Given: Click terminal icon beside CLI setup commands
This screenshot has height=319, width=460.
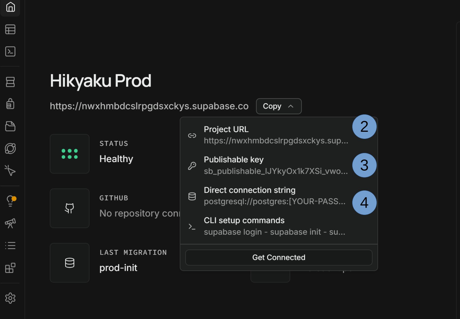Looking at the screenshot, I should click(192, 227).
